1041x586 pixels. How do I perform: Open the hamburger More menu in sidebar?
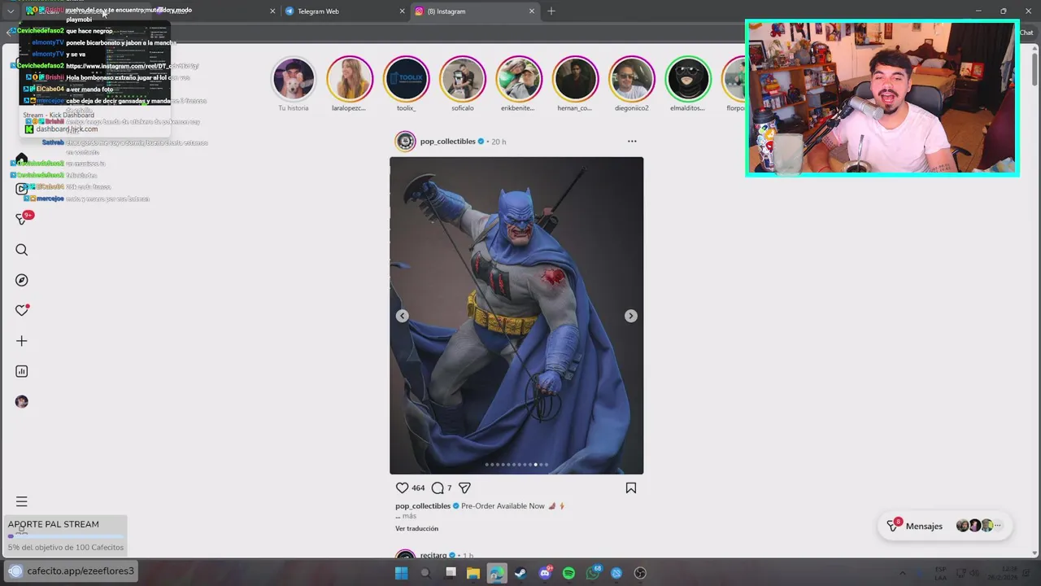pyautogui.click(x=22, y=501)
